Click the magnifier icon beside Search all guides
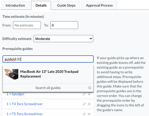Screen dimensions: 149x116 (x=90, y=88)
